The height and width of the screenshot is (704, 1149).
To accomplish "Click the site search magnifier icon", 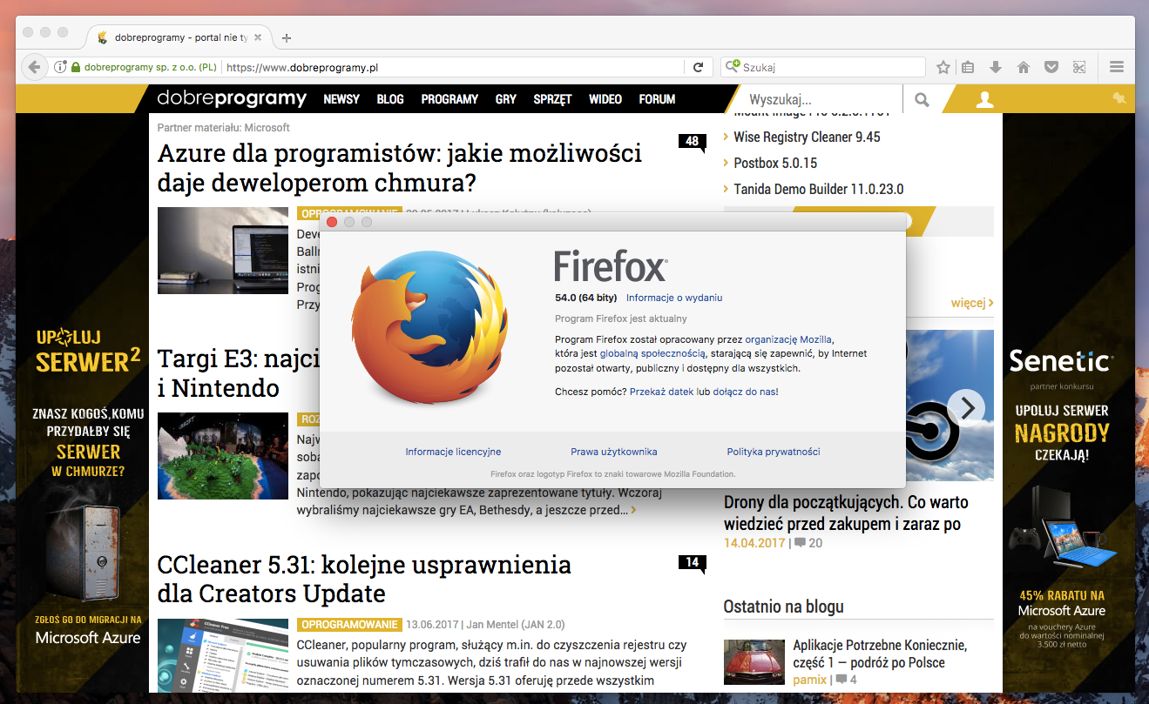I will click(923, 100).
